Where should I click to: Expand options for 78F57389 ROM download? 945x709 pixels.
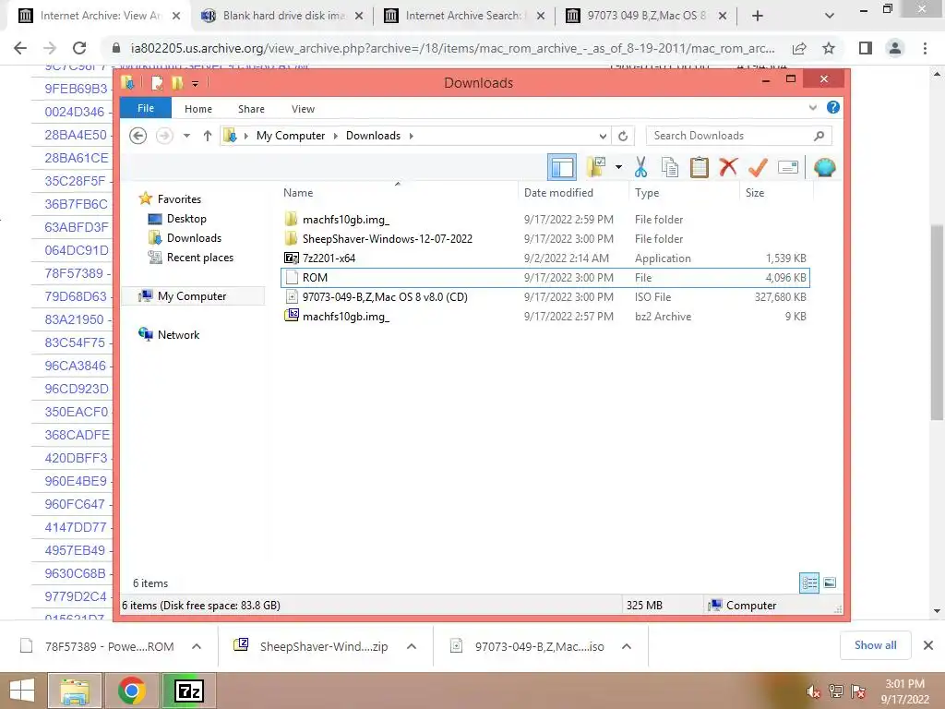pyautogui.click(x=197, y=646)
